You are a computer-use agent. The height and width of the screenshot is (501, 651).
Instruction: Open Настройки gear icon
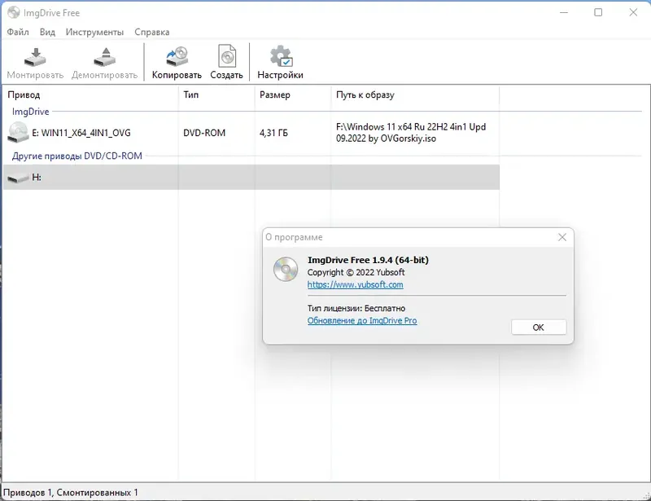(x=281, y=56)
